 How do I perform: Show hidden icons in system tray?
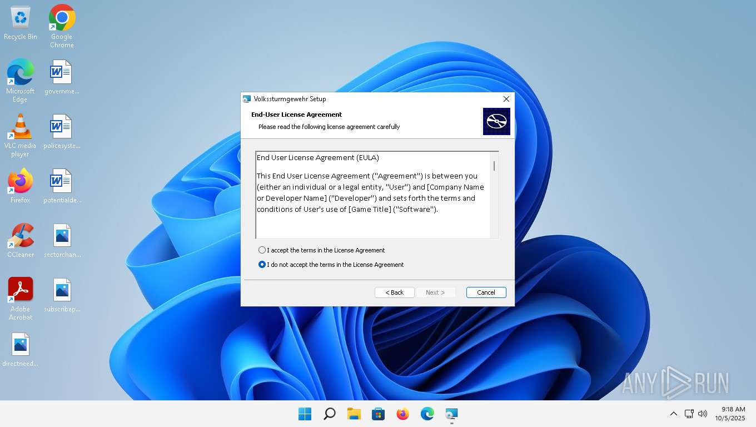pos(673,414)
